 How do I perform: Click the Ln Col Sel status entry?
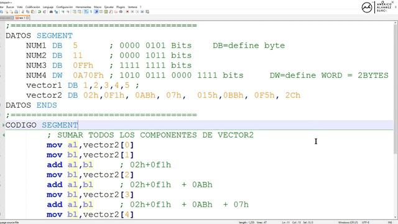[297, 223]
